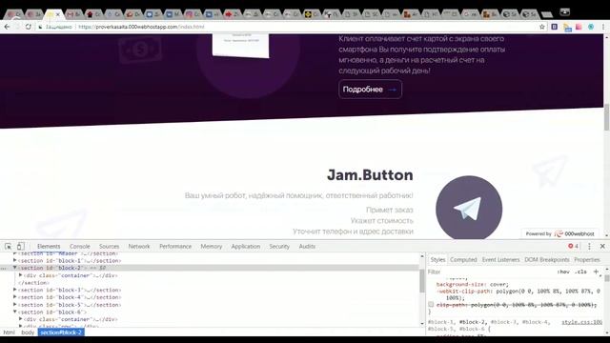This screenshot has height=343, width=610.
Task: Click the section#block-2 breadcrumb
Action: click(61, 333)
